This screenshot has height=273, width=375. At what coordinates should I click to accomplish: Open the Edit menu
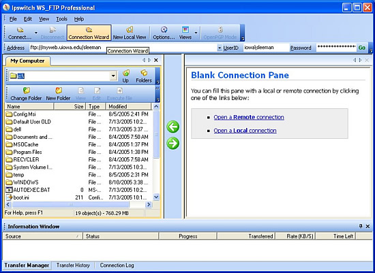tap(28, 19)
